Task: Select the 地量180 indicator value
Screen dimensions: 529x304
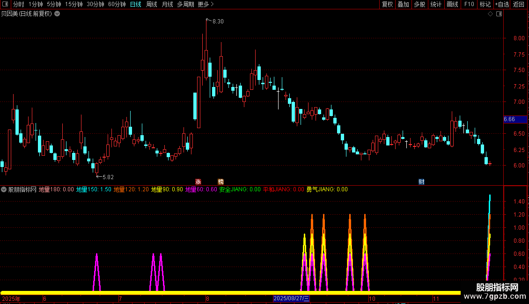Action: click(x=56, y=189)
